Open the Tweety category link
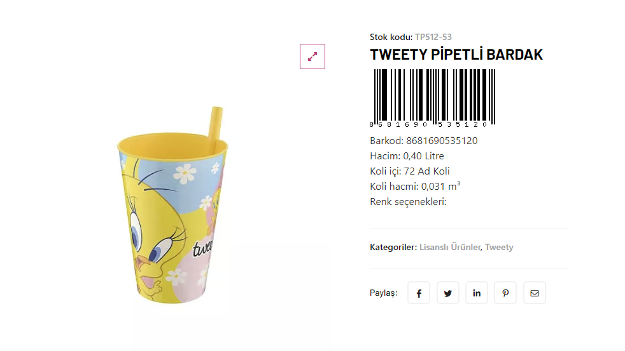 coord(499,247)
